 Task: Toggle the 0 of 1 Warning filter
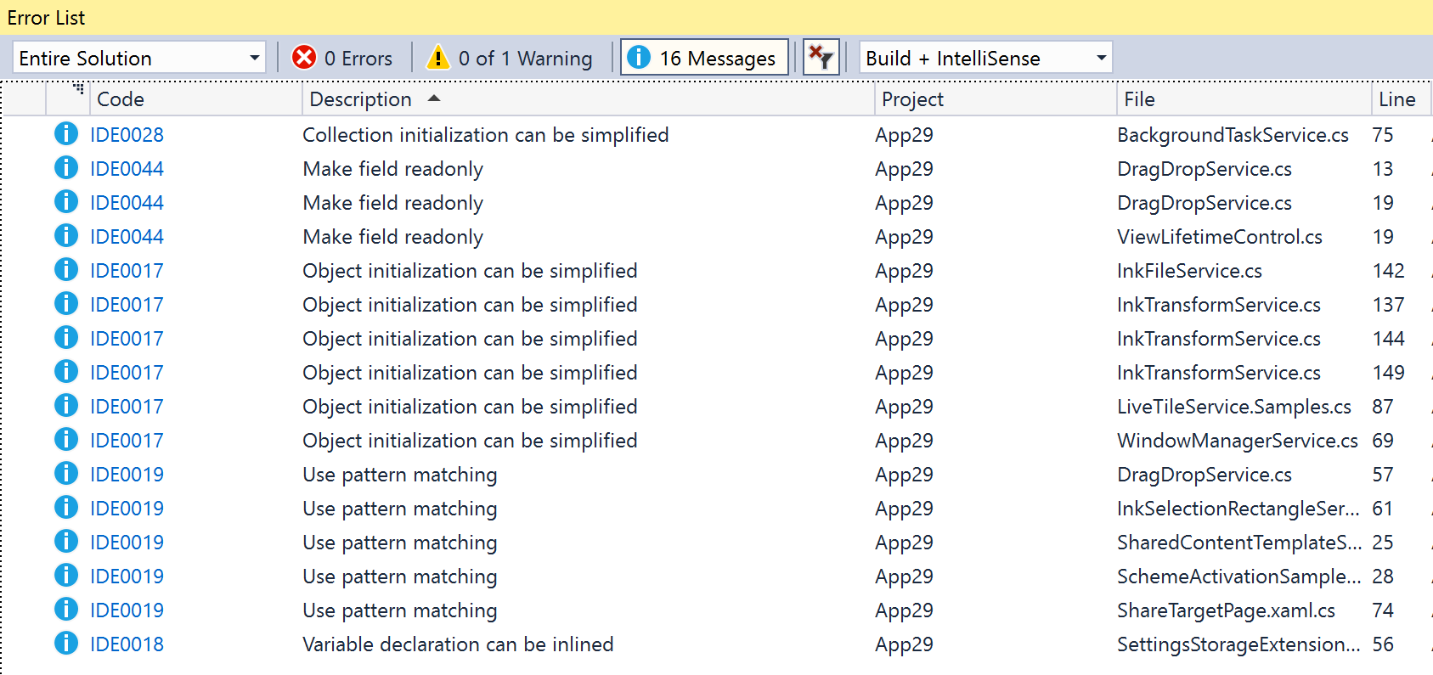click(x=509, y=58)
